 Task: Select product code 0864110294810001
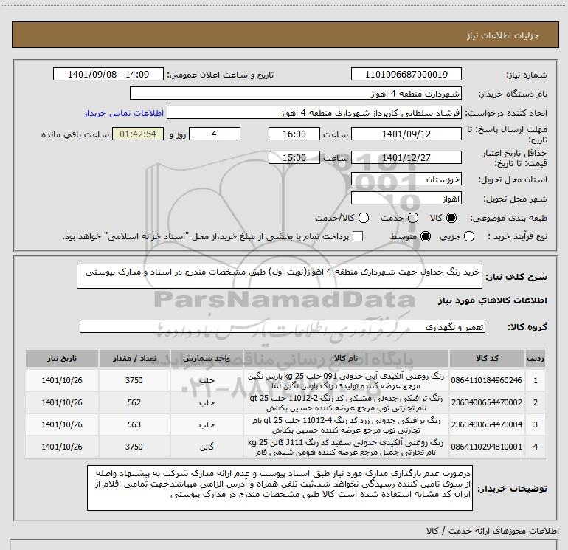(x=487, y=447)
